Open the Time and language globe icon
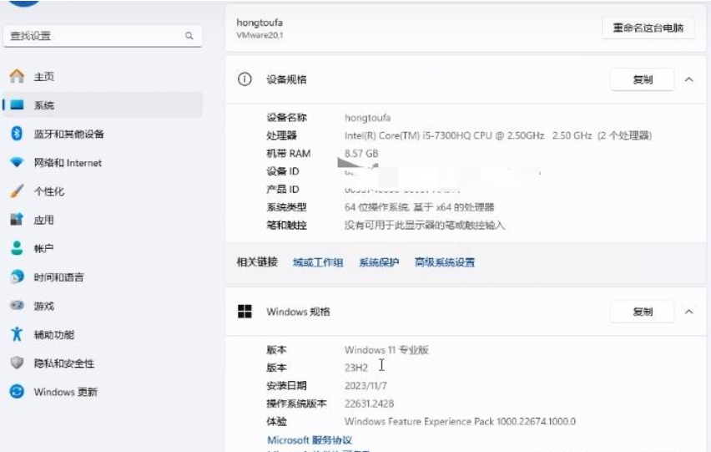Screen dimensions: 711x452 (17, 277)
